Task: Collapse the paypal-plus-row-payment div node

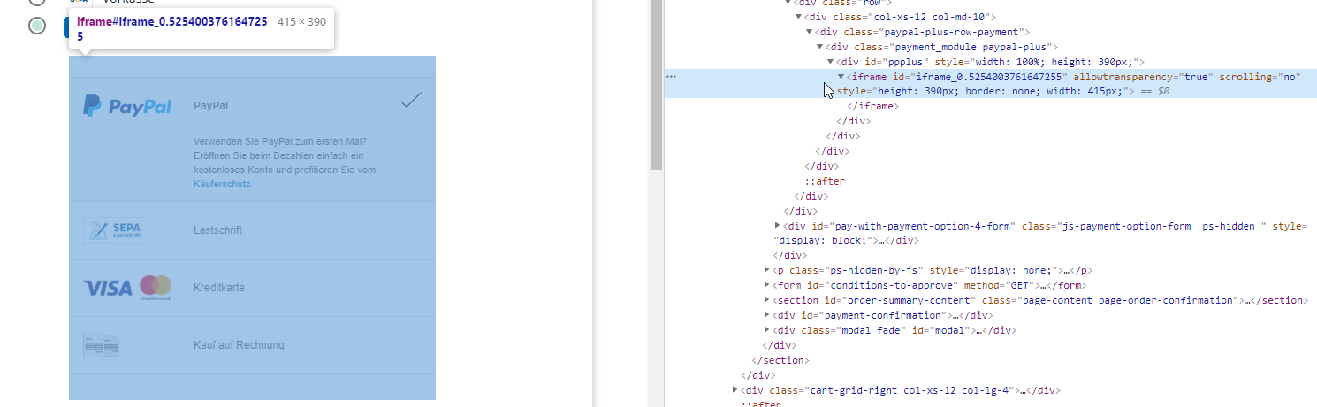Action: click(x=809, y=32)
